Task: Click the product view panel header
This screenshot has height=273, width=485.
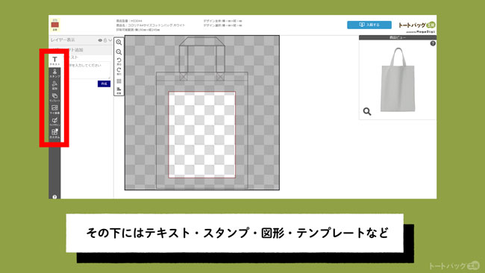Action: click(398, 37)
